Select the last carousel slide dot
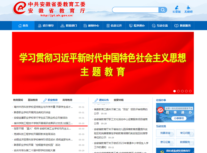 click(190, 91)
